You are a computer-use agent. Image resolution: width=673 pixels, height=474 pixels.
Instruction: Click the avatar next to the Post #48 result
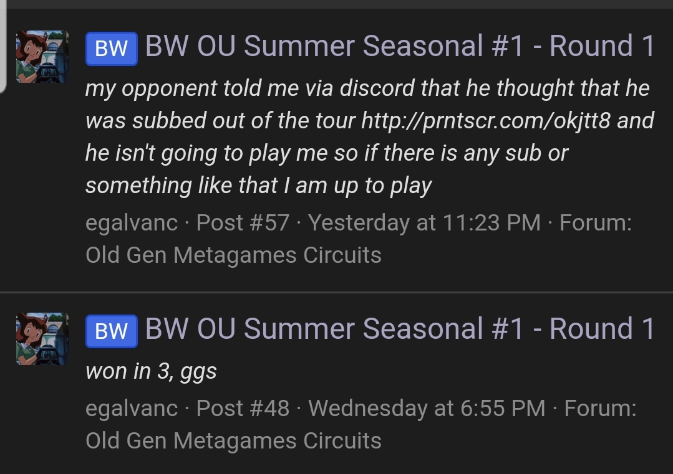(42, 338)
